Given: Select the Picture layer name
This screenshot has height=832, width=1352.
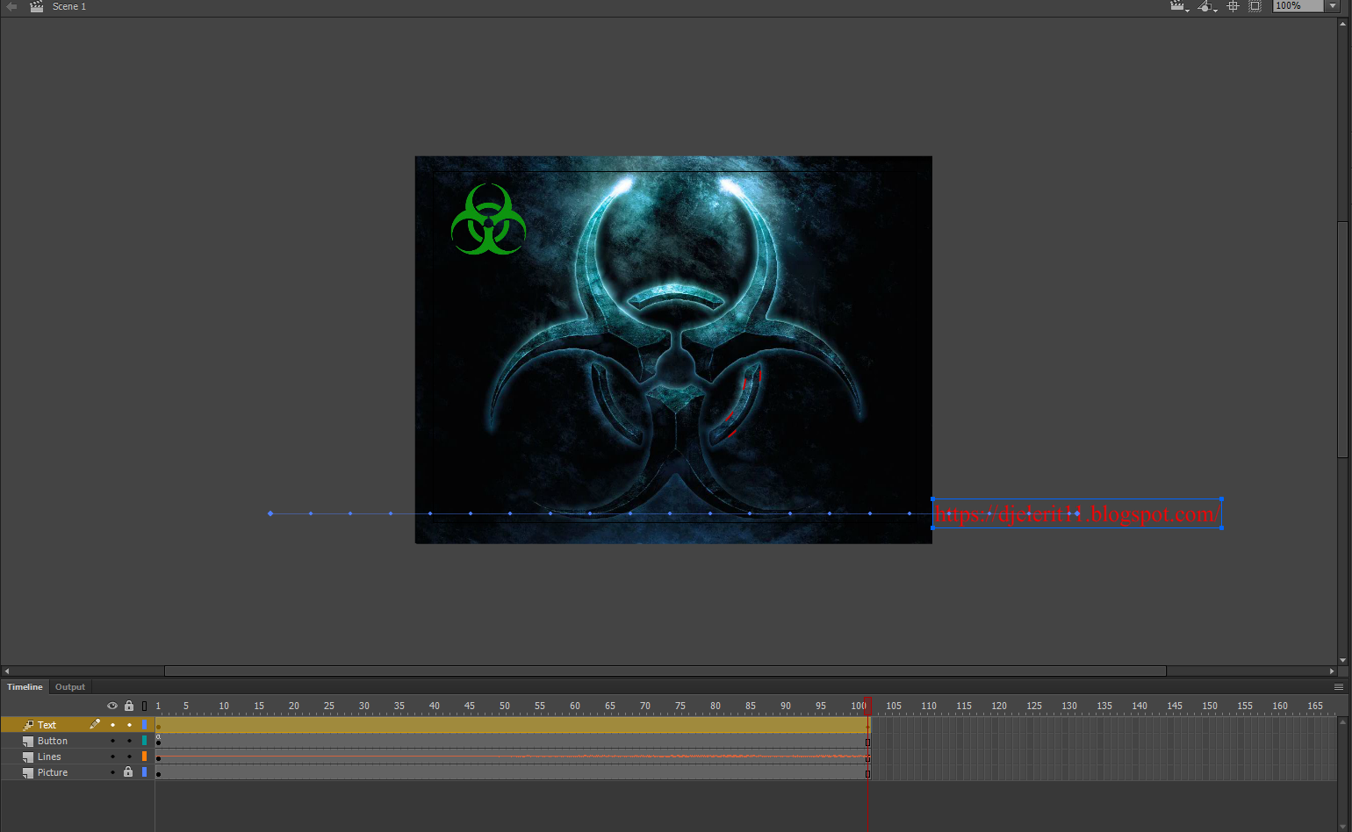Looking at the screenshot, I should click(53, 772).
